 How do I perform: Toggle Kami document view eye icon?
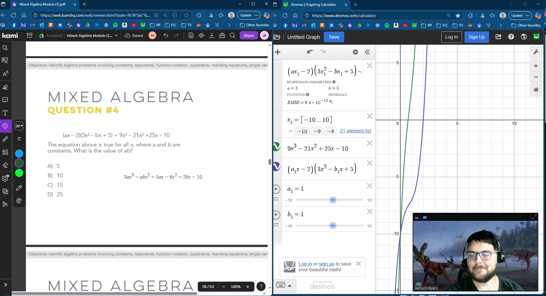[201, 35]
